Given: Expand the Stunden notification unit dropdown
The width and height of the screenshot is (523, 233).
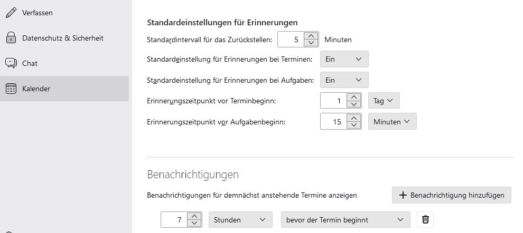Looking at the screenshot, I should [x=240, y=220].
